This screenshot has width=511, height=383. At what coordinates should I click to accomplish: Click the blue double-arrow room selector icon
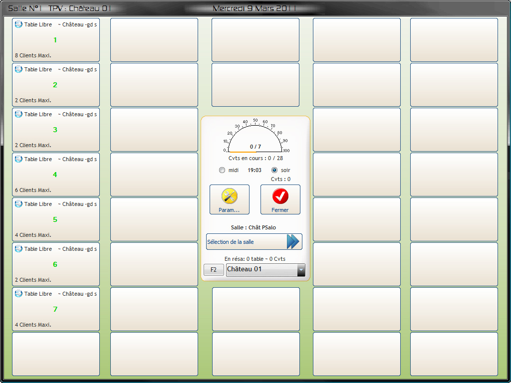[293, 242]
